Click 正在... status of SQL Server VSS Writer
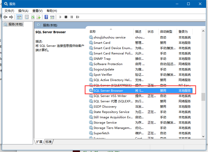208x152 pixels. (x=152, y=96)
